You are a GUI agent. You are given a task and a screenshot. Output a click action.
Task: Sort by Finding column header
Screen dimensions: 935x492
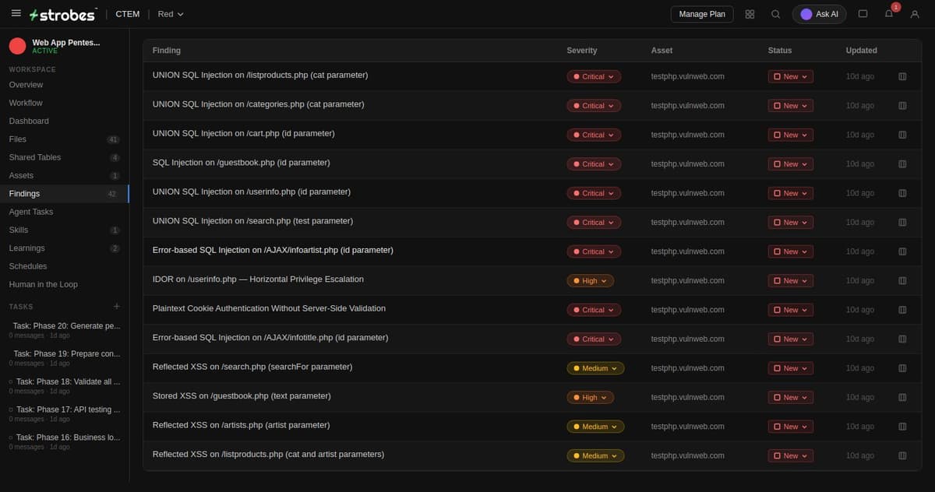coord(166,51)
